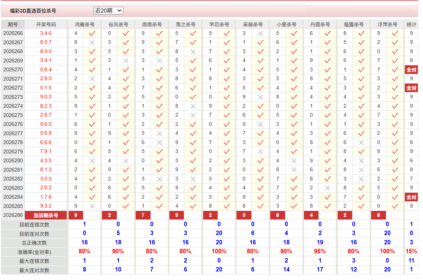Click the 全对 badge in row 2026272
This screenshot has width=423, height=280.
411,88
